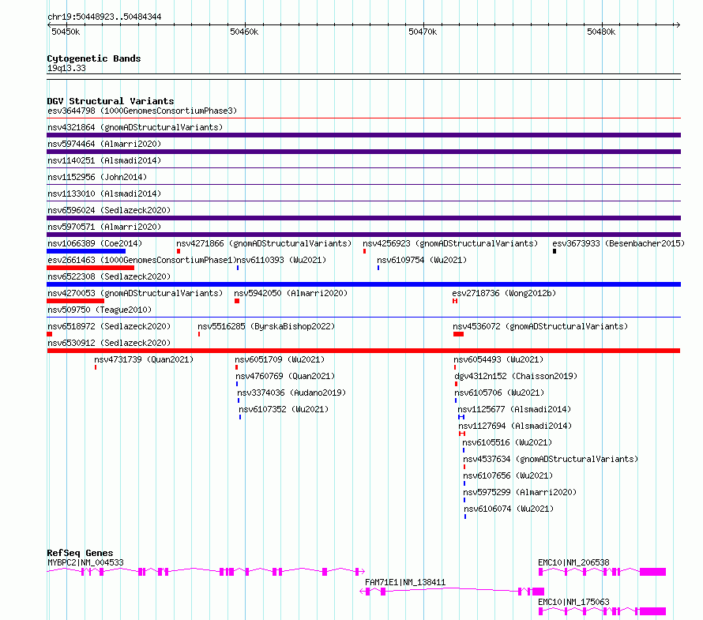Click the red esv2661463 variant bar
Image resolution: width=703 pixels, height=620 pixels.
tap(91, 268)
